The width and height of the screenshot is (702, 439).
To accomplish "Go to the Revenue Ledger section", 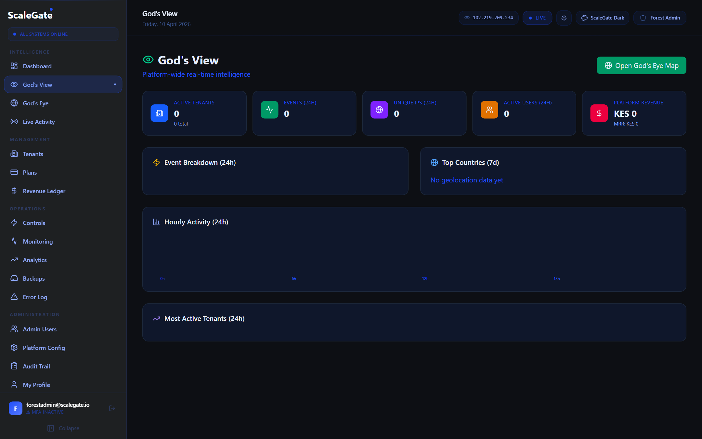I will tap(44, 191).
